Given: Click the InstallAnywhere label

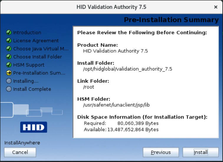Looking at the screenshot, I should tap(22, 143).
